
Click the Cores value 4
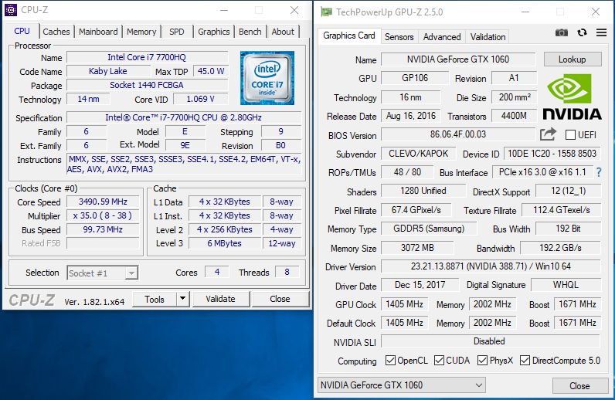217,272
